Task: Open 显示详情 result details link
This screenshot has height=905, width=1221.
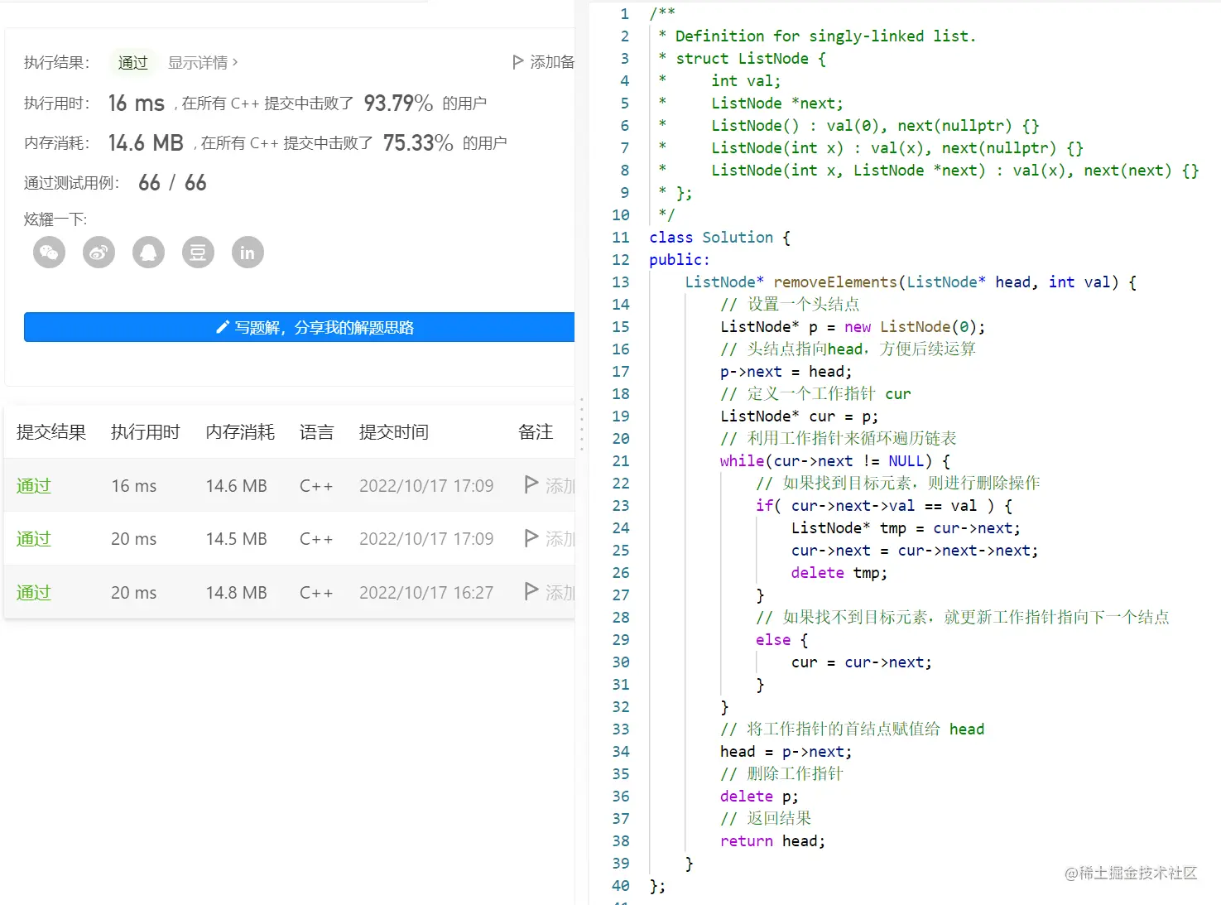Action: pyautogui.click(x=203, y=62)
